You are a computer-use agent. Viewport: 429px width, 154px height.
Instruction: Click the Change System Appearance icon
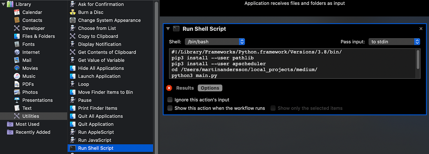click(x=73, y=20)
